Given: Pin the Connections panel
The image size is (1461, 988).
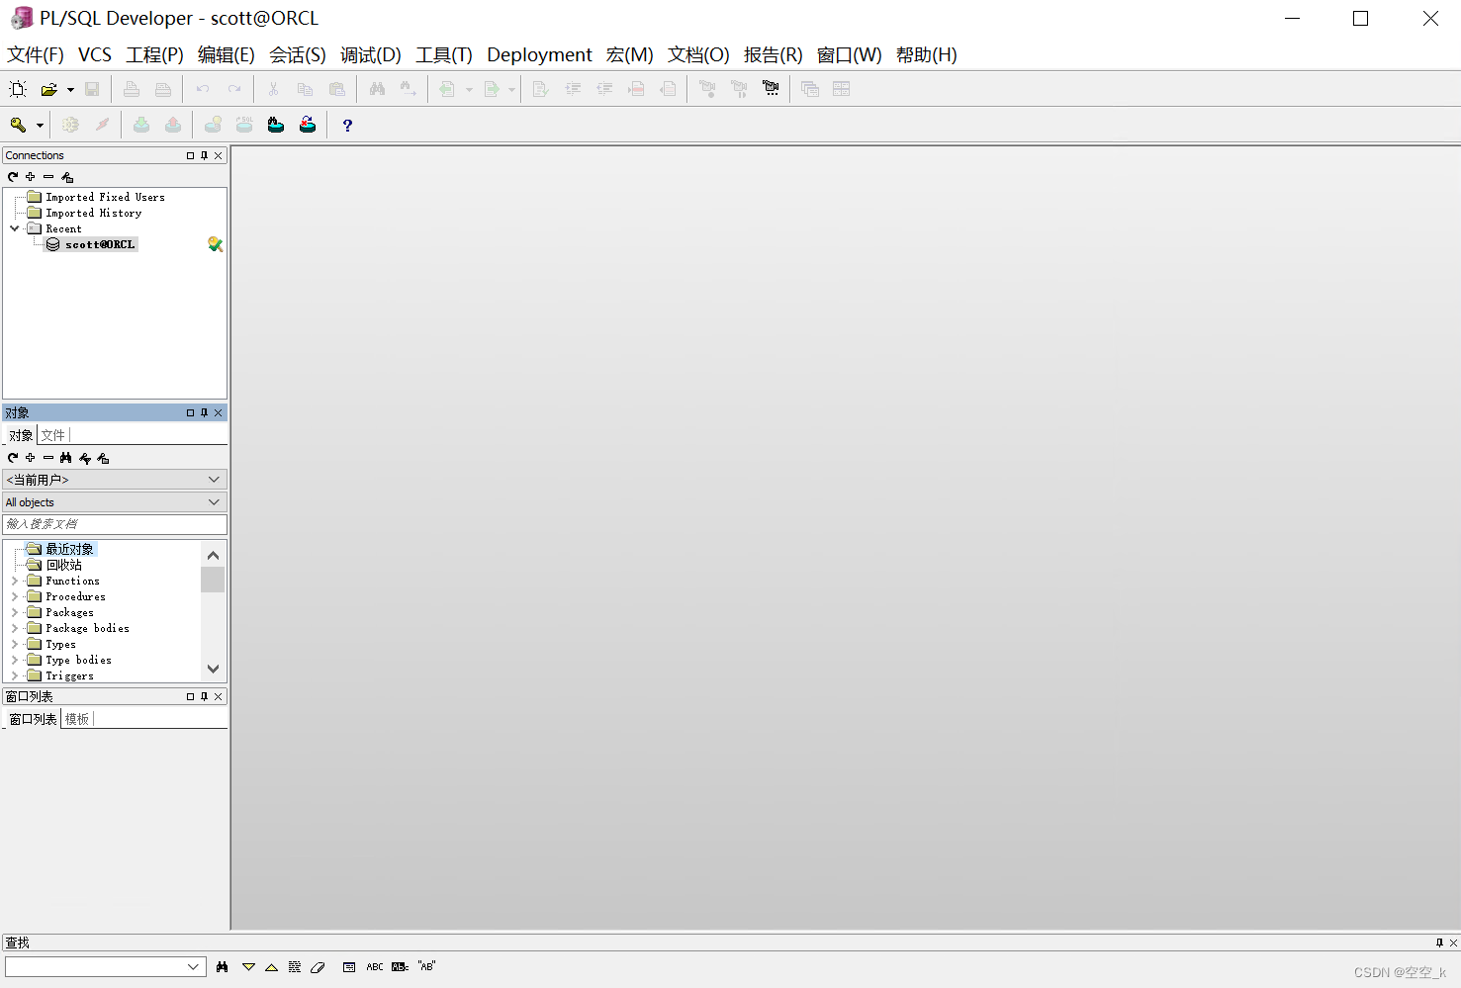Looking at the screenshot, I should (204, 155).
